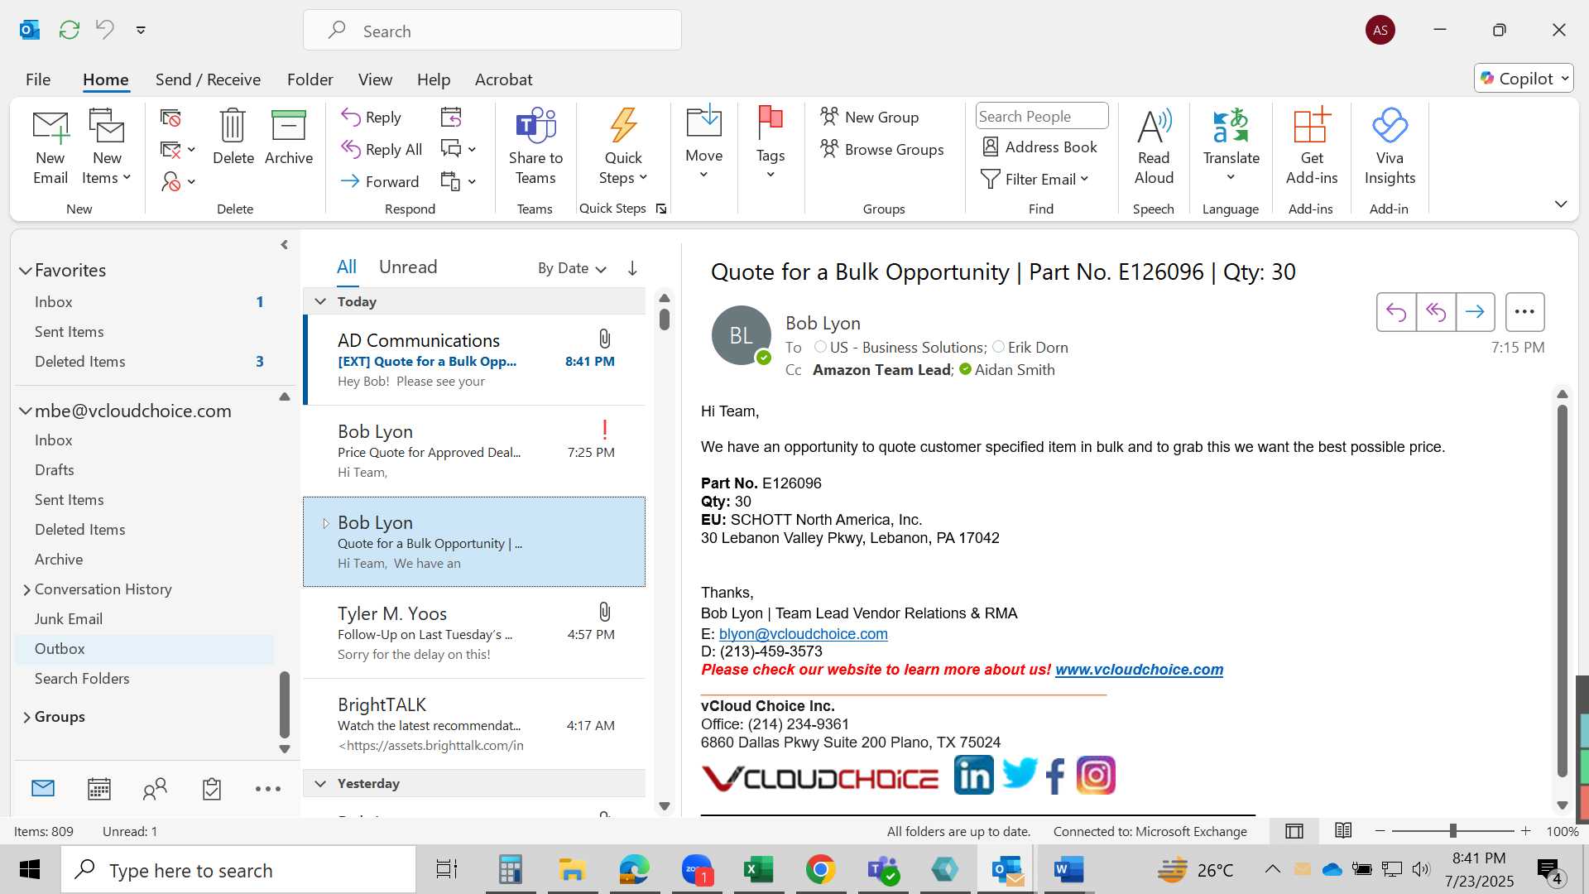
Task: Expand the Groups section
Action: [26, 718]
